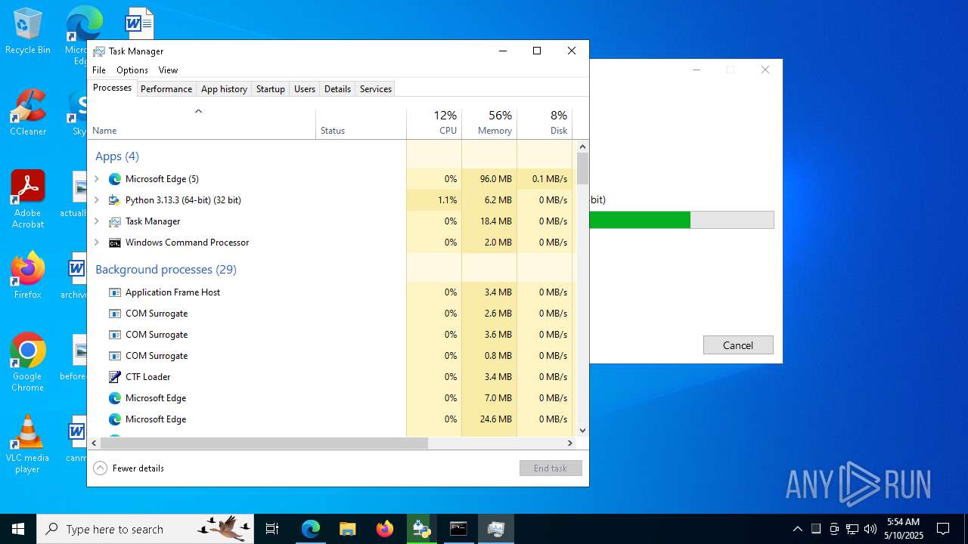
Task: Select the 24.6 MB memory cell
Action: click(x=489, y=419)
